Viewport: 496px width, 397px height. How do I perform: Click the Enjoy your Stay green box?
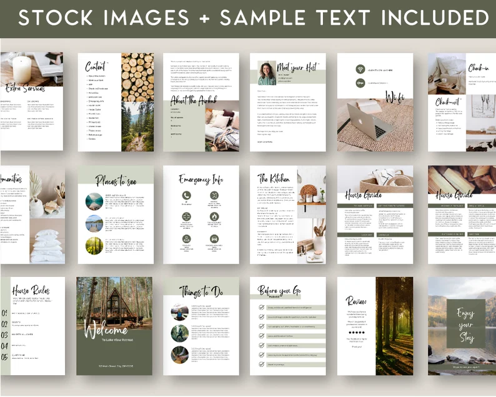[x=465, y=326]
